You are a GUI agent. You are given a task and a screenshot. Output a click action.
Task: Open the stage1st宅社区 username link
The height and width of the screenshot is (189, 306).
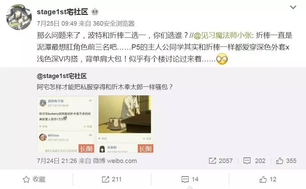62,12
